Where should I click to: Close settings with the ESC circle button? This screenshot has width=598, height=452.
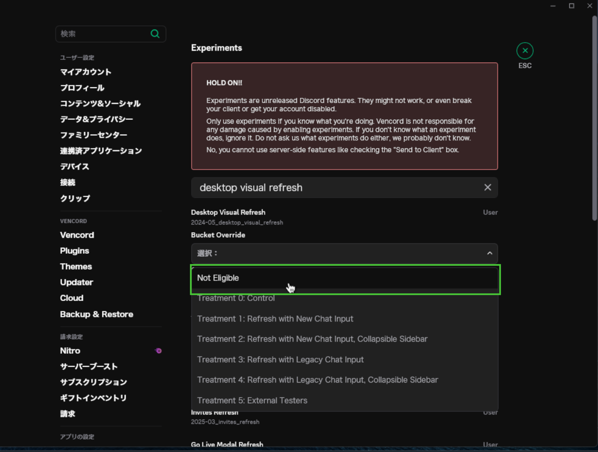coord(525,51)
